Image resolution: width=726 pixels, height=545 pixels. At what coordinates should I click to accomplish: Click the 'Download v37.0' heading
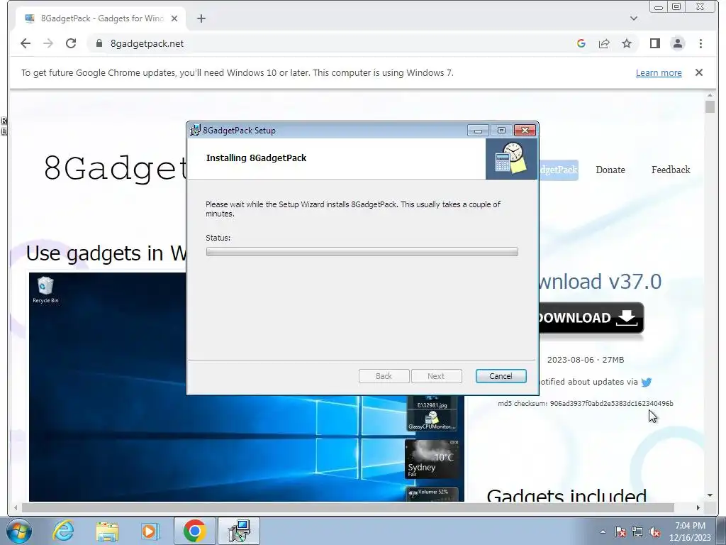tap(601, 282)
